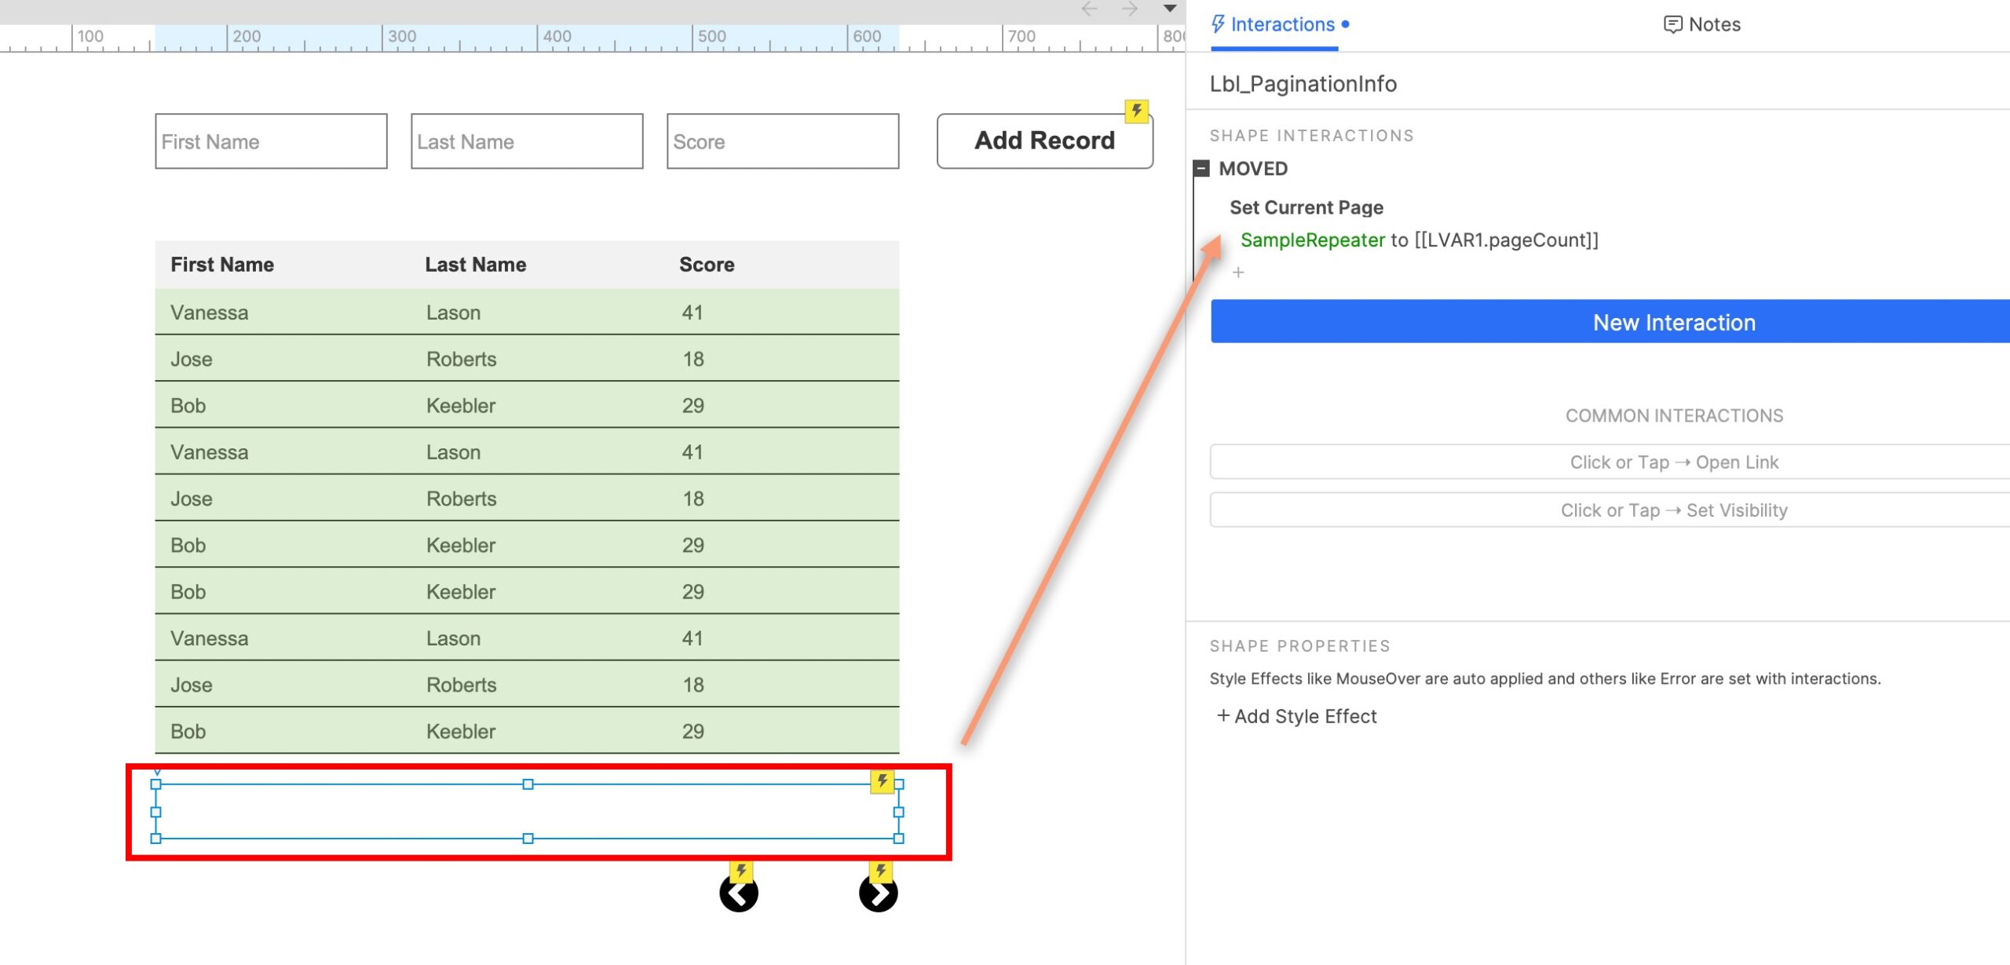Click the Score input field
Image resolution: width=2010 pixels, height=965 pixels.
(783, 141)
